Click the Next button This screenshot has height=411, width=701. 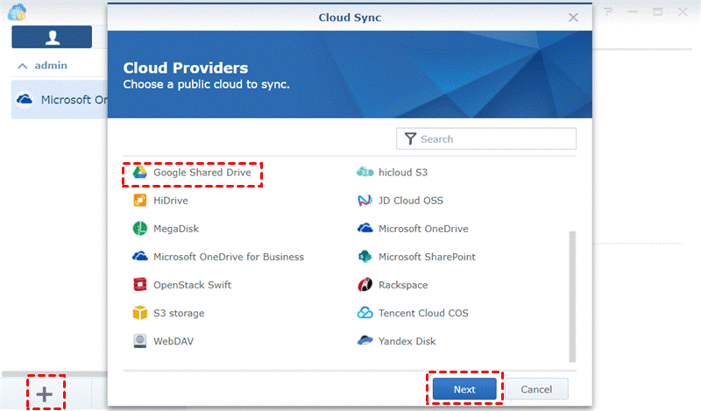pos(464,389)
